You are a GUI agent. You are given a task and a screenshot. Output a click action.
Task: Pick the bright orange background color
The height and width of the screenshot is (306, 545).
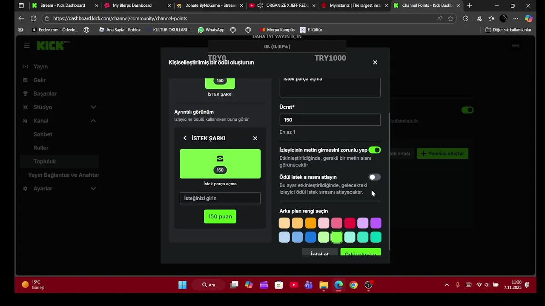pos(311,223)
